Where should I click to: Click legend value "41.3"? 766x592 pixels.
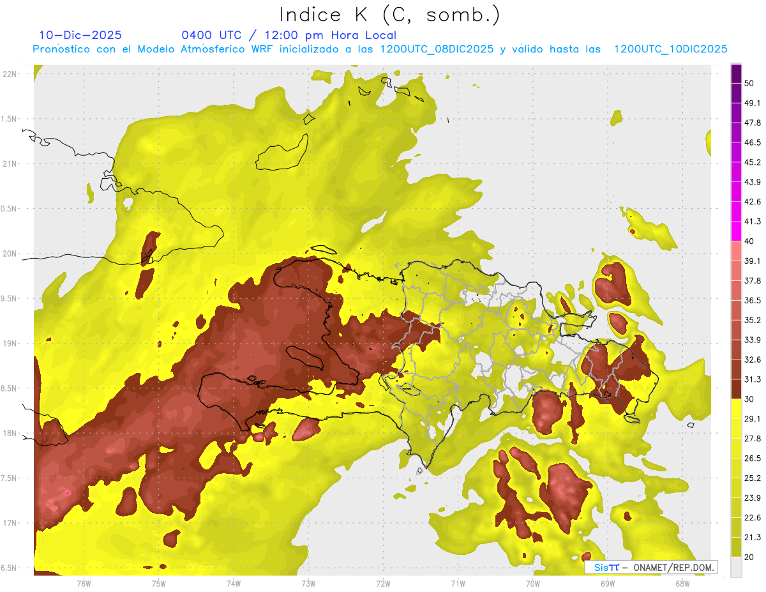(x=753, y=222)
